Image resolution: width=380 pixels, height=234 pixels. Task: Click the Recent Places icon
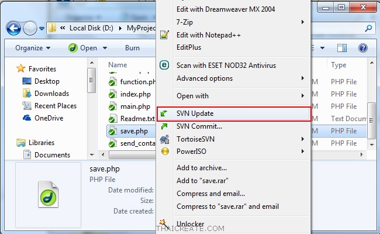pyautogui.click(x=27, y=105)
